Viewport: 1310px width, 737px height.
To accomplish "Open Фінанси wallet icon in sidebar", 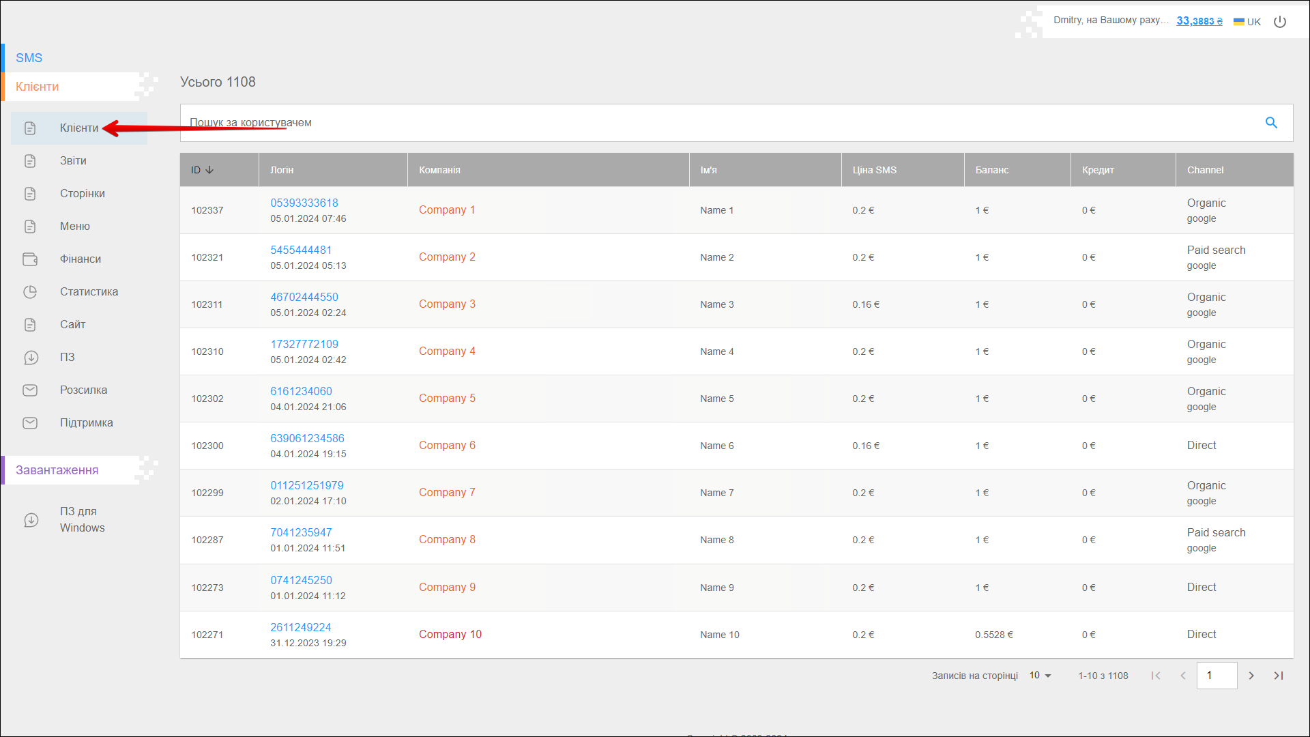I will coord(30,259).
